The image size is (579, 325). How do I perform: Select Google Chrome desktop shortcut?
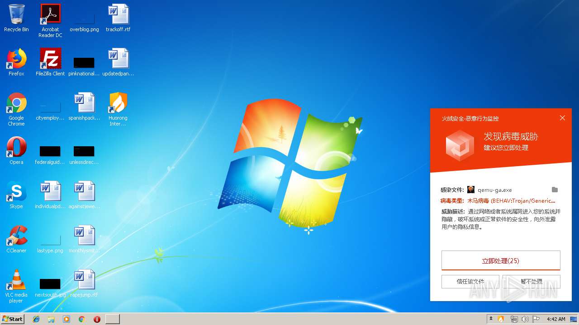click(16, 109)
